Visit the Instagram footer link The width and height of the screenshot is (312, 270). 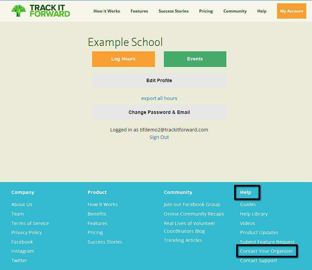click(23, 251)
